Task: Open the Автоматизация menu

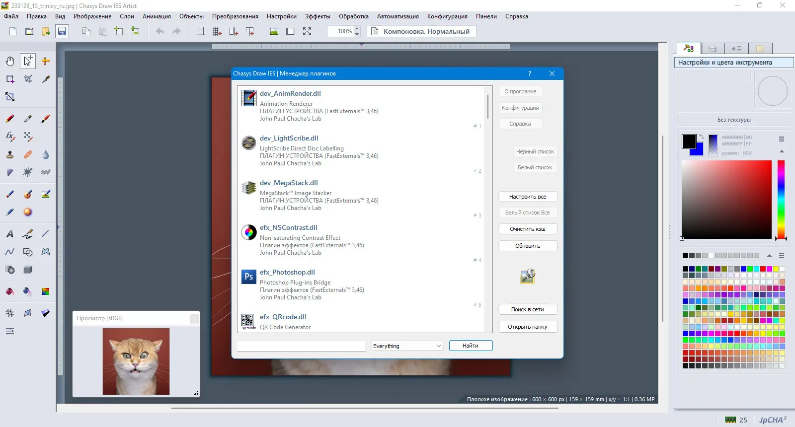Action: [398, 16]
